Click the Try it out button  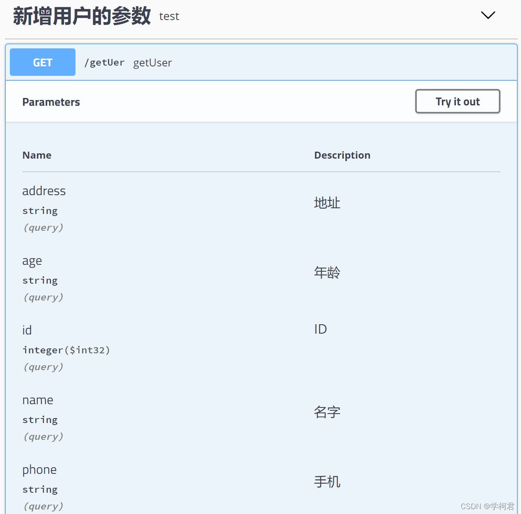pos(458,101)
